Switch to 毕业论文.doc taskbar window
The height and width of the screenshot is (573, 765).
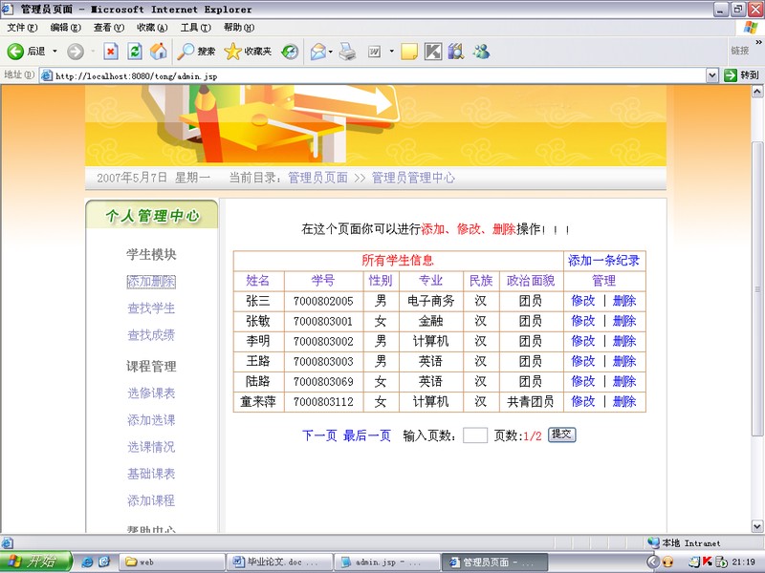tap(279, 562)
